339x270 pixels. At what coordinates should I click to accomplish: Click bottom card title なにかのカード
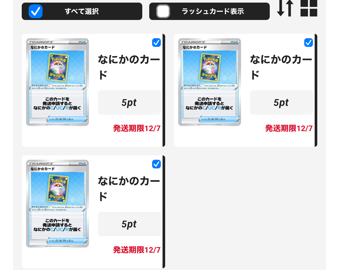click(x=129, y=189)
